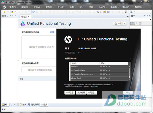Click the Unified Functional Testing start page logo

(x=23, y=24)
